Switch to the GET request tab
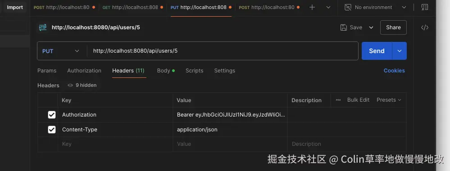This screenshot has width=450, height=171. pyautogui.click(x=133, y=8)
